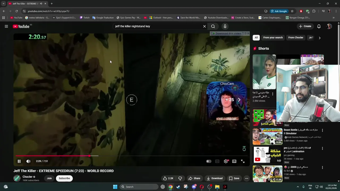340x191 pixels.
Task: Open options for first Shorts video
Action: 273,94
